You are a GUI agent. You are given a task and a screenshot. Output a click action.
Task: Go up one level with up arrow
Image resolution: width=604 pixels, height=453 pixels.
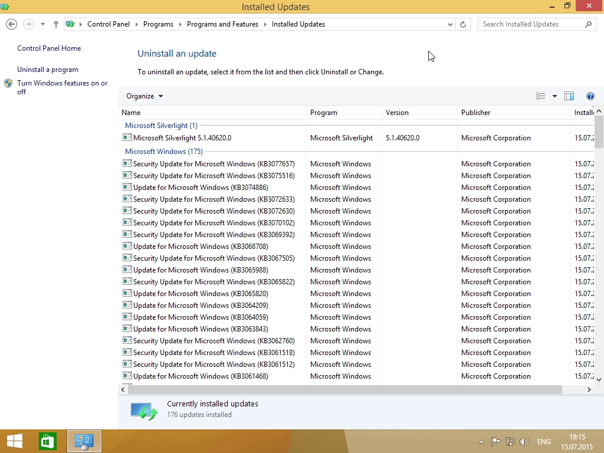click(x=56, y=24)
